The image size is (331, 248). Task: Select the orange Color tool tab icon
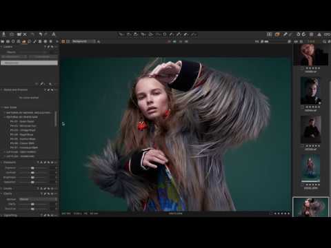point(24,41)
